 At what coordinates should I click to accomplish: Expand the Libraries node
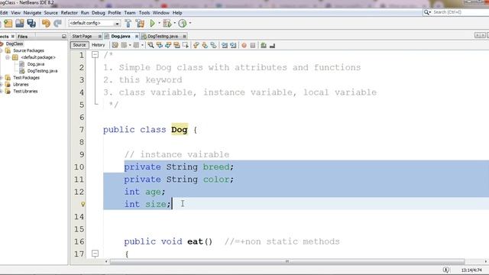click(x=2, y=85)
